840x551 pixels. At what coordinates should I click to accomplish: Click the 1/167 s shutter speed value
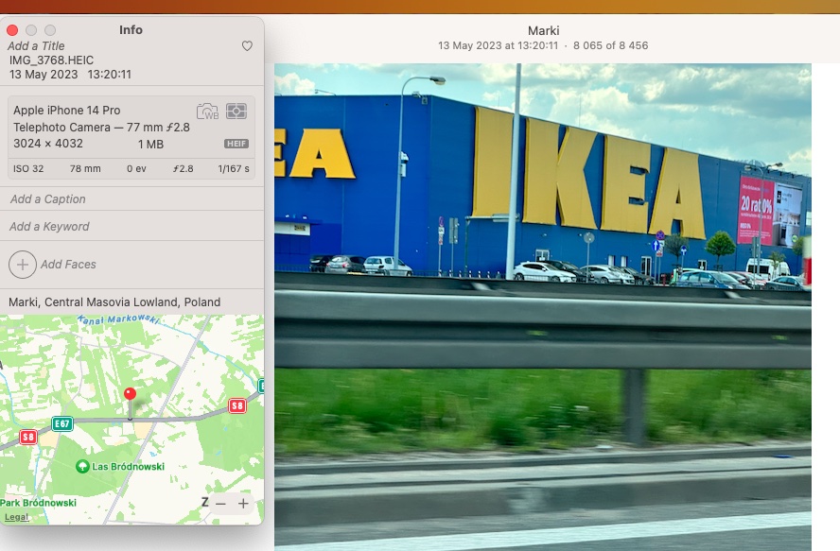pos(234,168)
